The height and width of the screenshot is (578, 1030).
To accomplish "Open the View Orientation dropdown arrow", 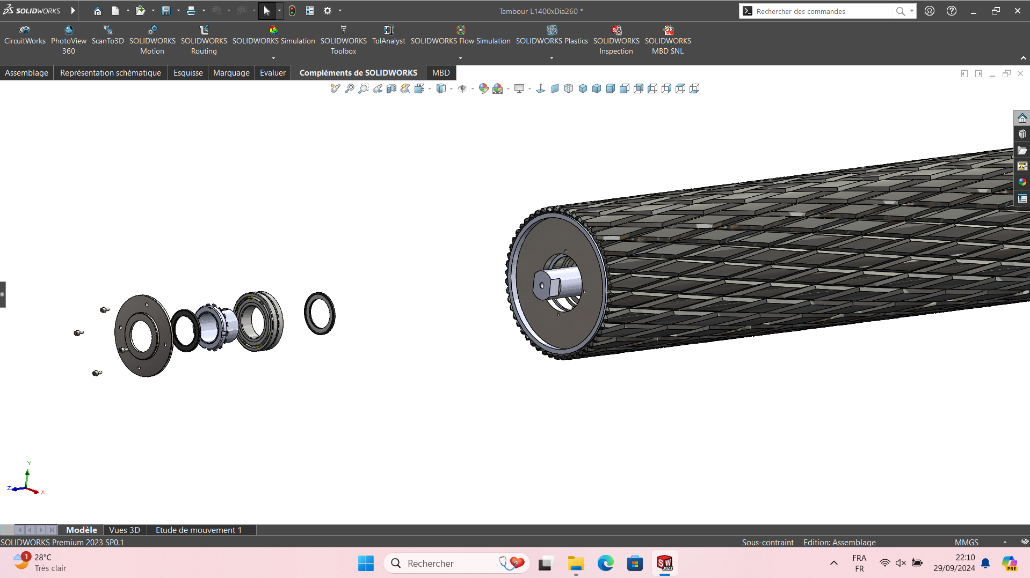I will pos(430,89).
